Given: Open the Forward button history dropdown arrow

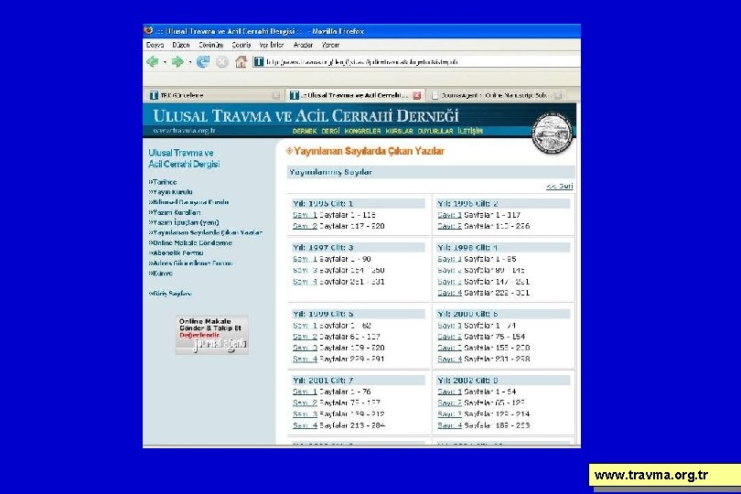Looking at the screenshot, I should point(190,62).
